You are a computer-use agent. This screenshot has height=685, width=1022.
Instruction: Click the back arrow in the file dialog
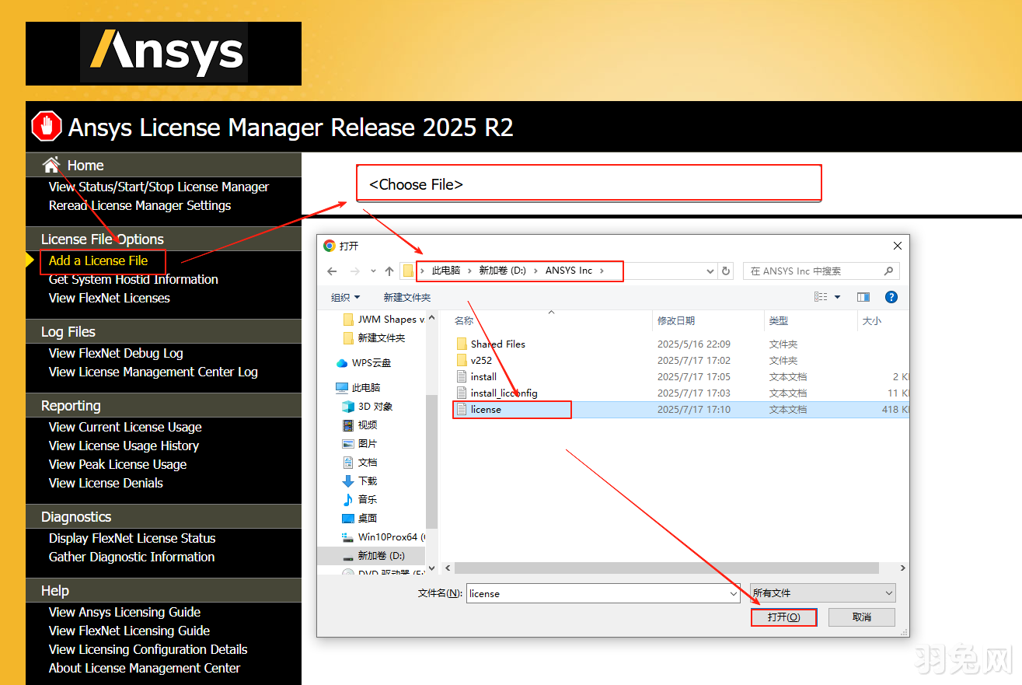pos(333,271)
